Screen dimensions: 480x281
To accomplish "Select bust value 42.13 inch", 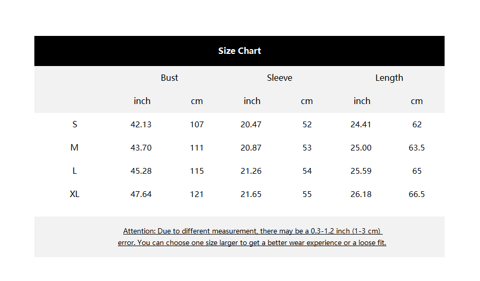I will pos(141,125).
